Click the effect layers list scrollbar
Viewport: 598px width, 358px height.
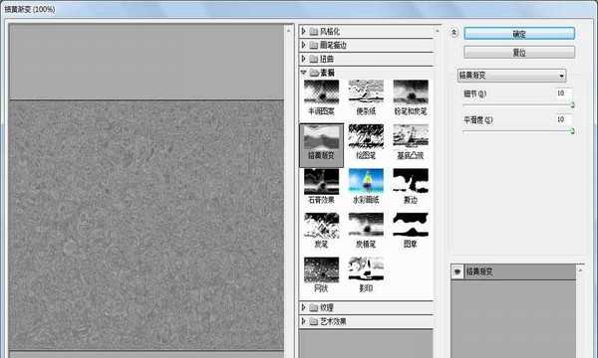point(580,311)
